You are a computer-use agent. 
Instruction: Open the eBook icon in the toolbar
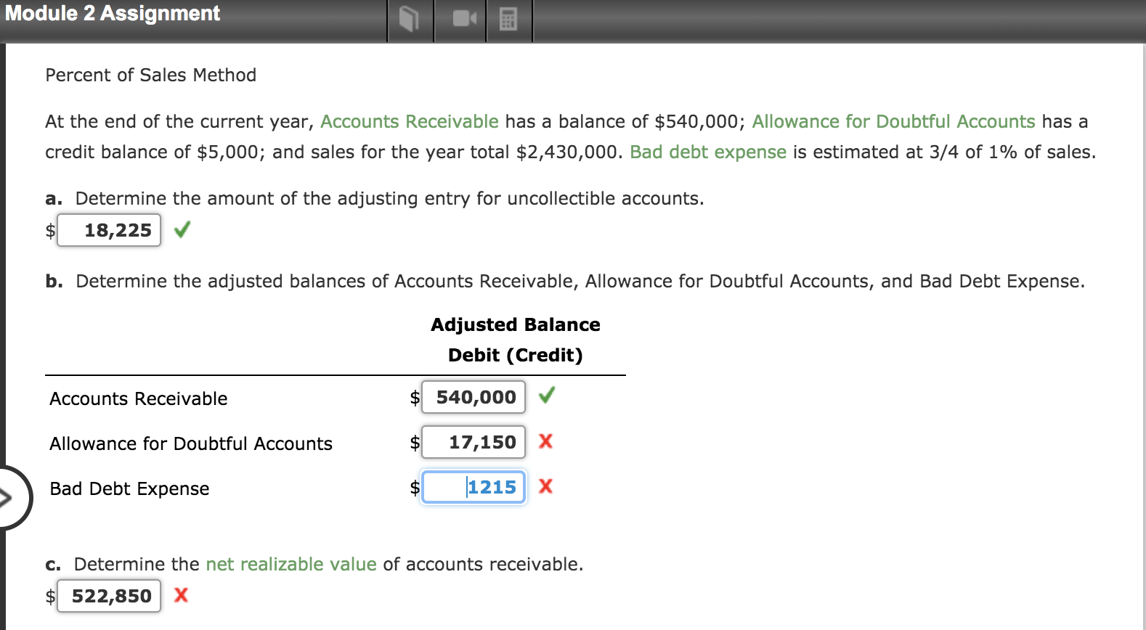pyautogui.click(x=410, y=20)
